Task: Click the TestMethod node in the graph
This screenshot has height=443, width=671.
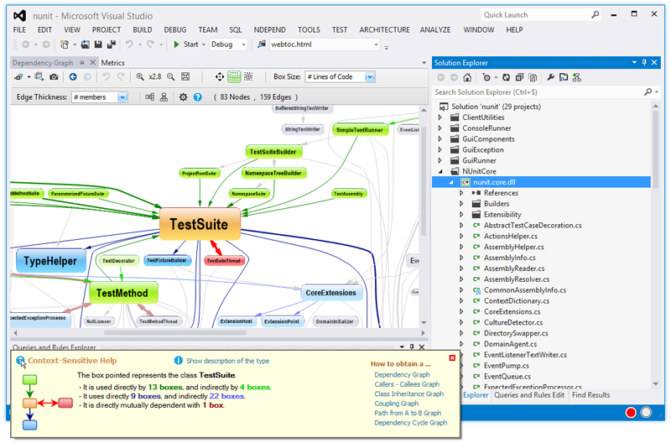Action: pyautogui.click(x=122, y=293)
